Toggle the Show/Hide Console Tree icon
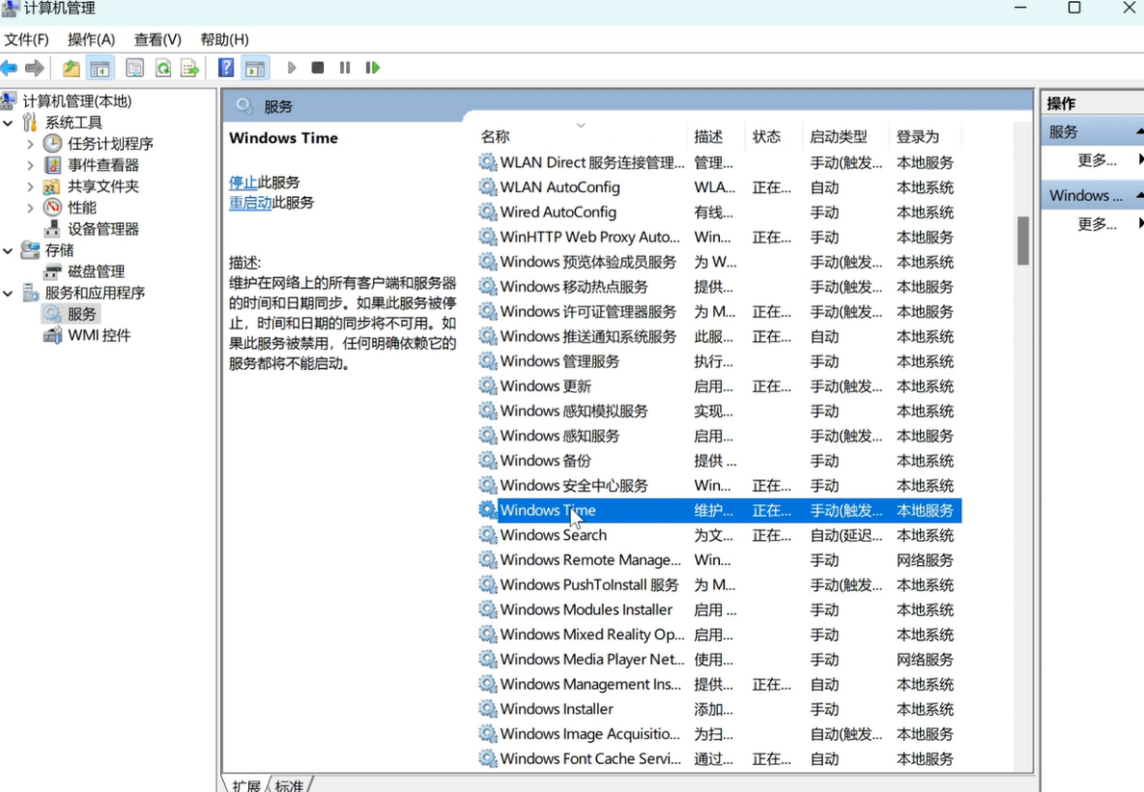Viewport: 1144px width, 792px height. (x=100, y=68)
